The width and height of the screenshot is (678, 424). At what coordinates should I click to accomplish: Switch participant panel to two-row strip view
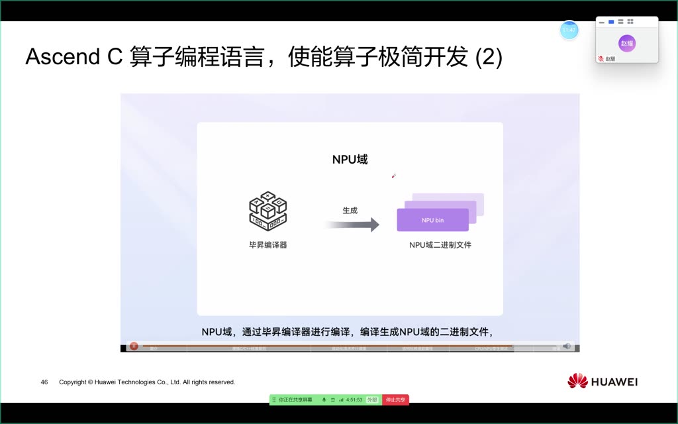click(620, 22)
